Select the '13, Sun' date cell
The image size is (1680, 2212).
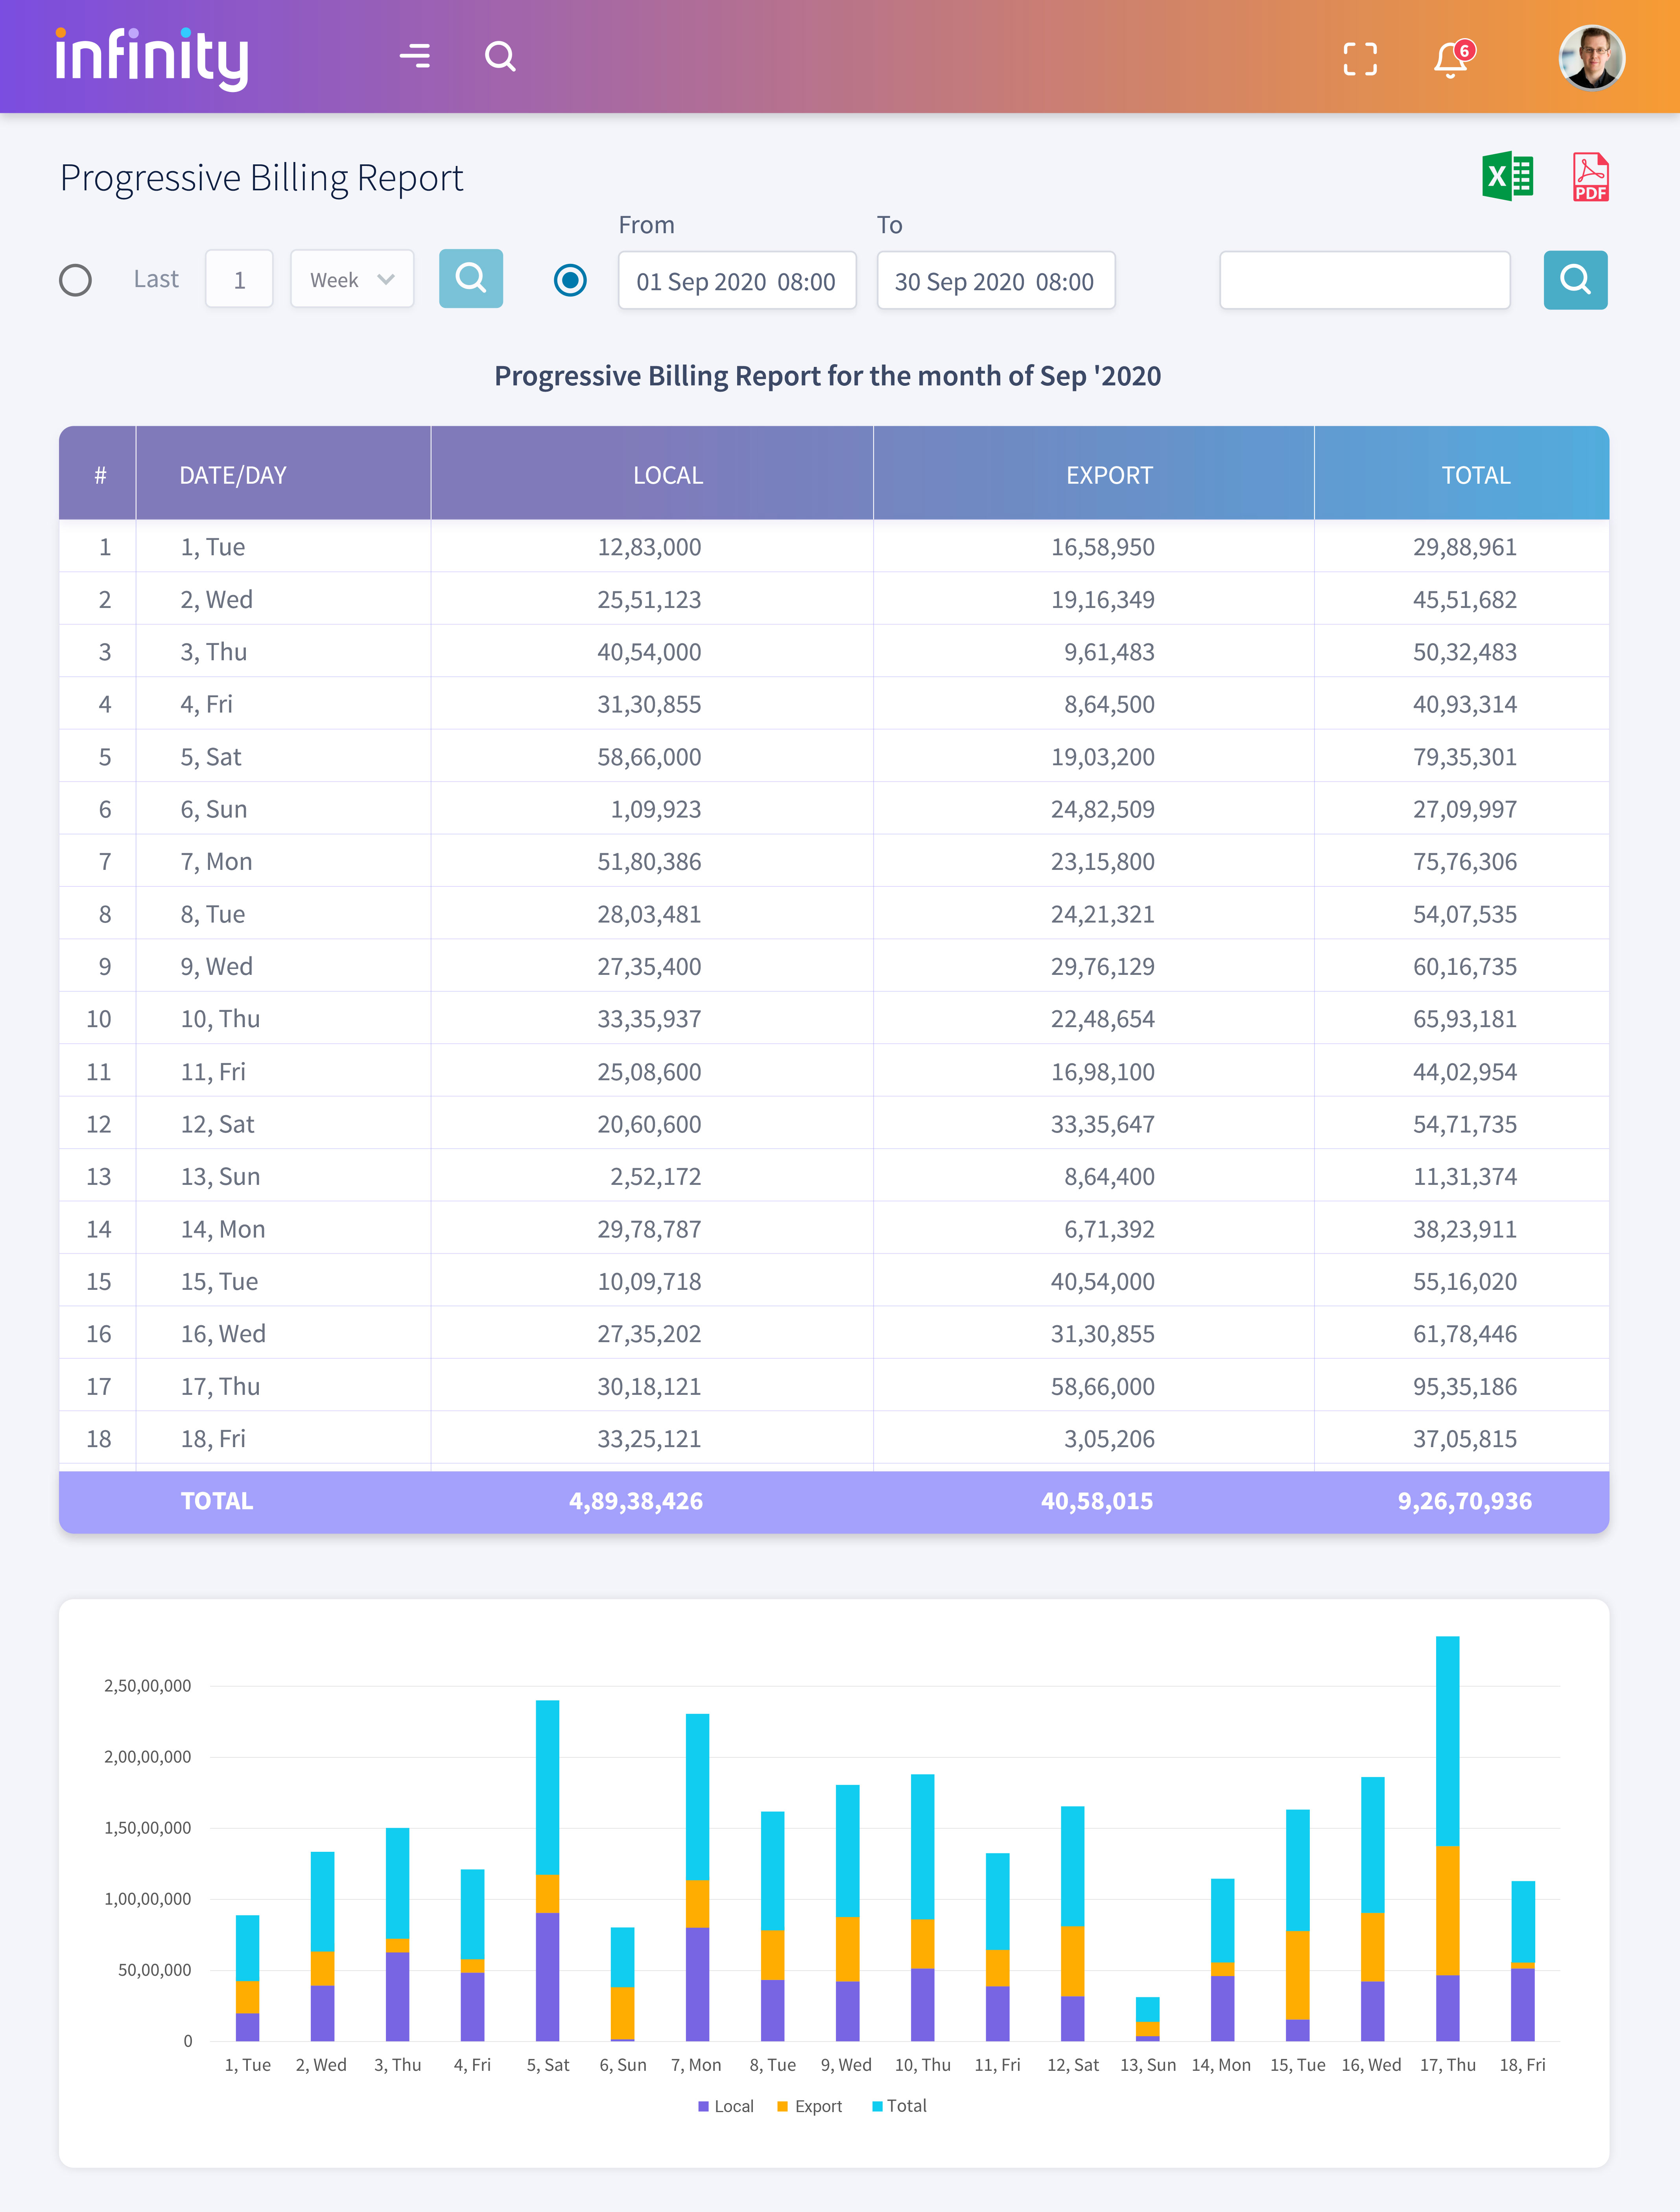tap(220, 1176)
